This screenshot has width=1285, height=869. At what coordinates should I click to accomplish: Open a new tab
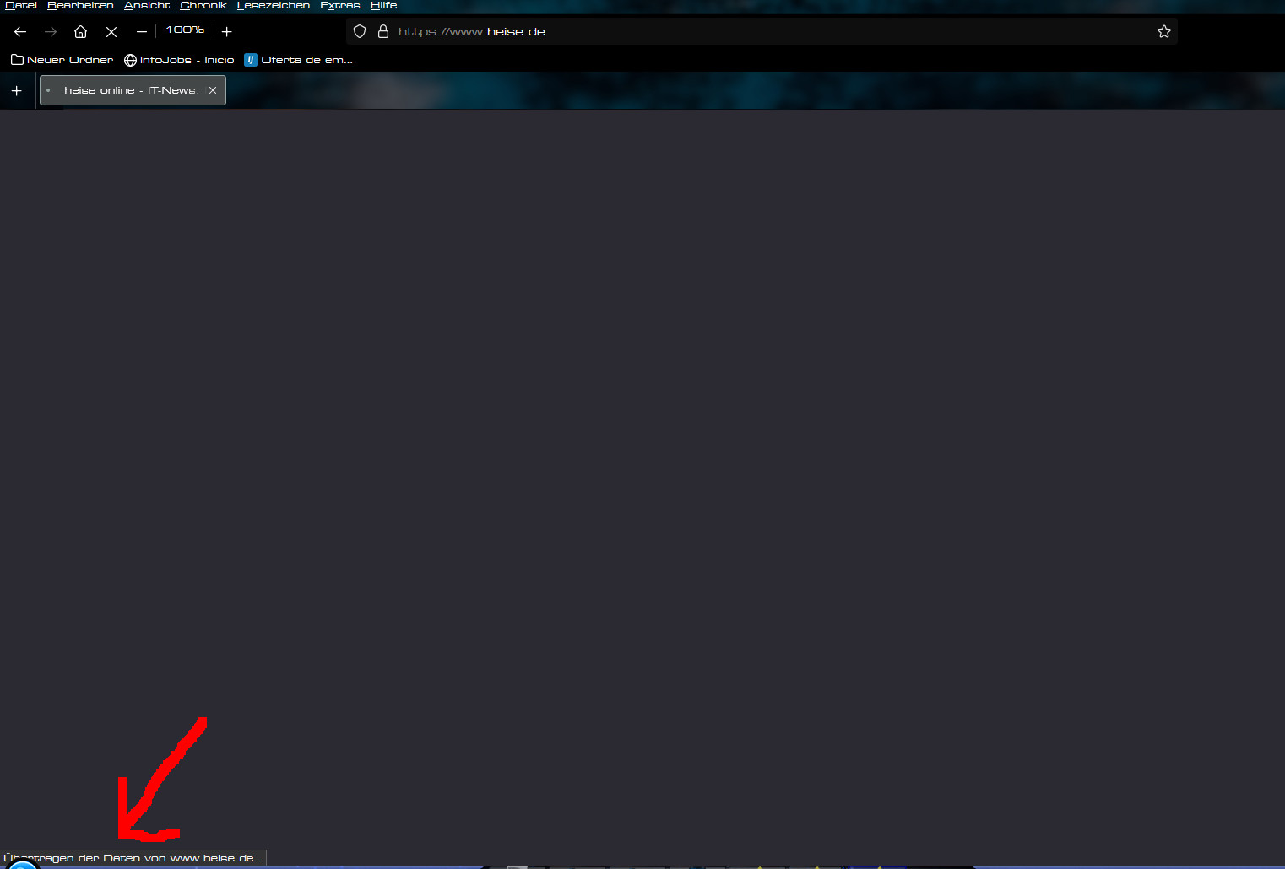tap(17, 91)
